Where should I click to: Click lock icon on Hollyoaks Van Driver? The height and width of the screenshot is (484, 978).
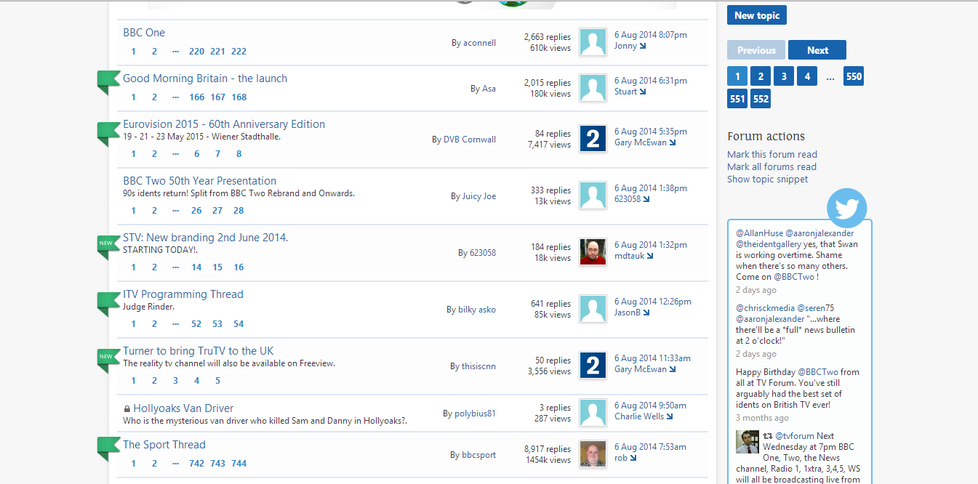pos(127,409)
